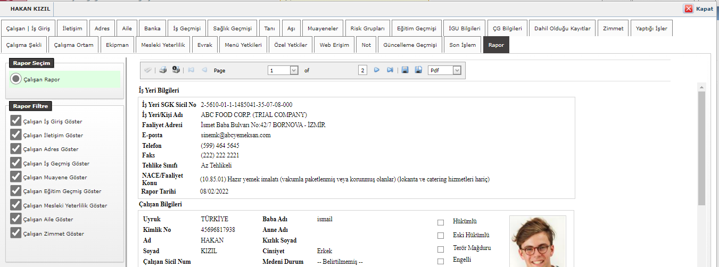
Task: Go to the next report page
Action: pyautogui.click(x=377, y=70)
